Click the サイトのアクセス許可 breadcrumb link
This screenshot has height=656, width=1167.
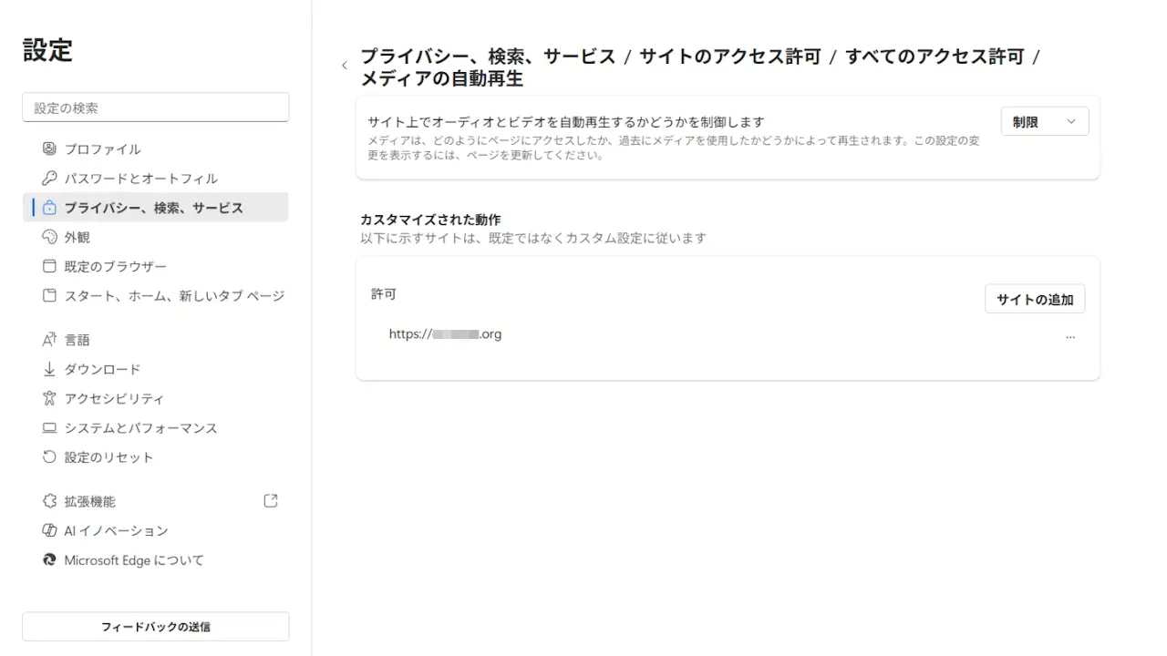coord(730,56)
